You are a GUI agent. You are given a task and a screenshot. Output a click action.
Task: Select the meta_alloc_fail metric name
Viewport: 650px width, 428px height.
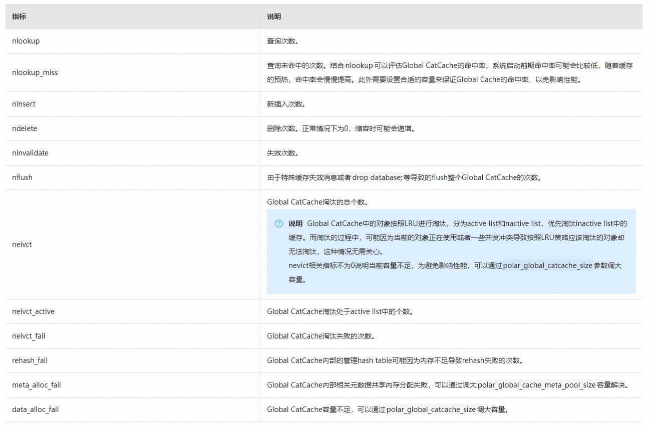pyautogui.click(x=37, y=385)
